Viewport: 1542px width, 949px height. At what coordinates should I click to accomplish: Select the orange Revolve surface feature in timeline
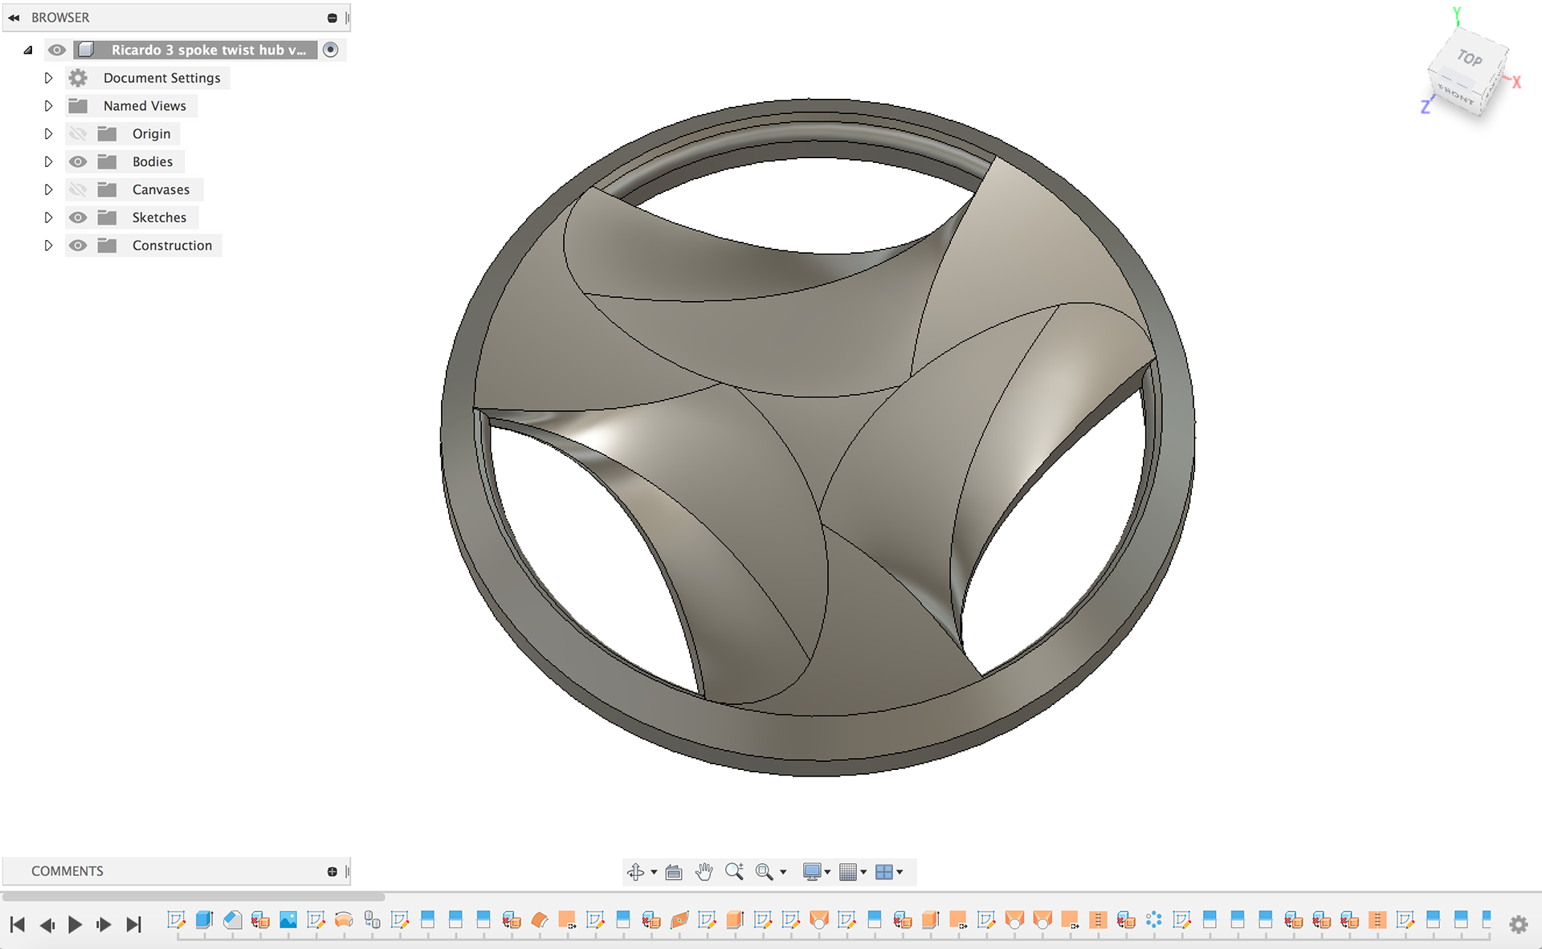[x=344, y=920]
